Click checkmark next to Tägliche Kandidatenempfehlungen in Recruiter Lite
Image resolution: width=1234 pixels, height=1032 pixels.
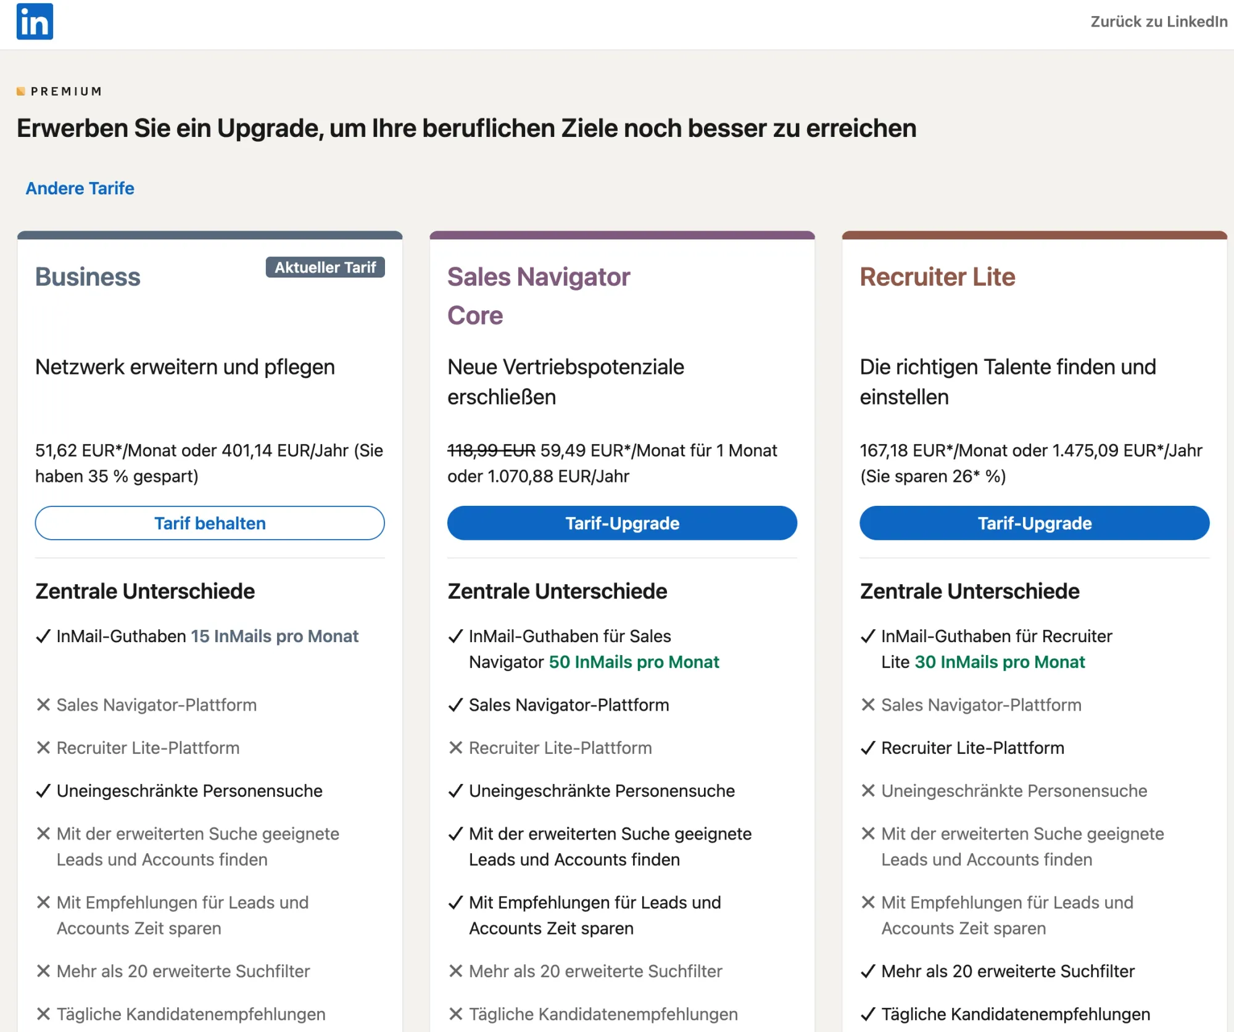pyautogui.click(x=868, y=1014)
